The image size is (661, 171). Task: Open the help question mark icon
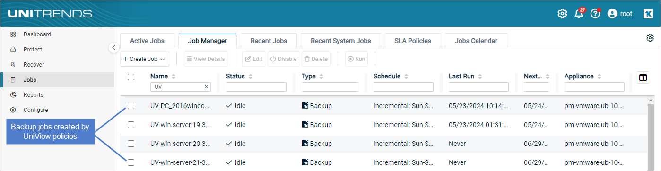(596, 14)
